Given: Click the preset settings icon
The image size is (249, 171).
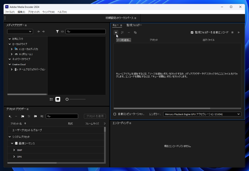Looking at the screenshot, I should pyautogui.click(x=29, y=116).
